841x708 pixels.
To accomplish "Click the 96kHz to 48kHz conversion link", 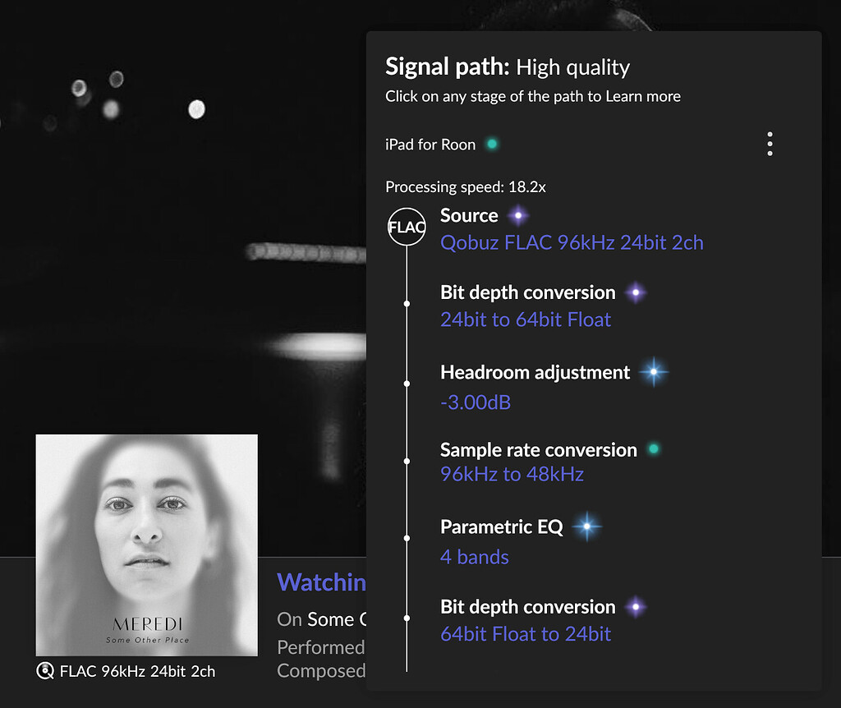I will coord(512,474).
